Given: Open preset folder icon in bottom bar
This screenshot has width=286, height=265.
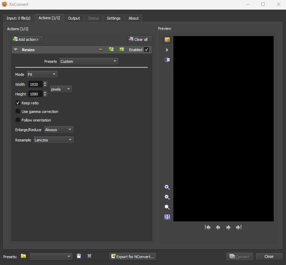Looking at the screenshot, I should 23,256.
